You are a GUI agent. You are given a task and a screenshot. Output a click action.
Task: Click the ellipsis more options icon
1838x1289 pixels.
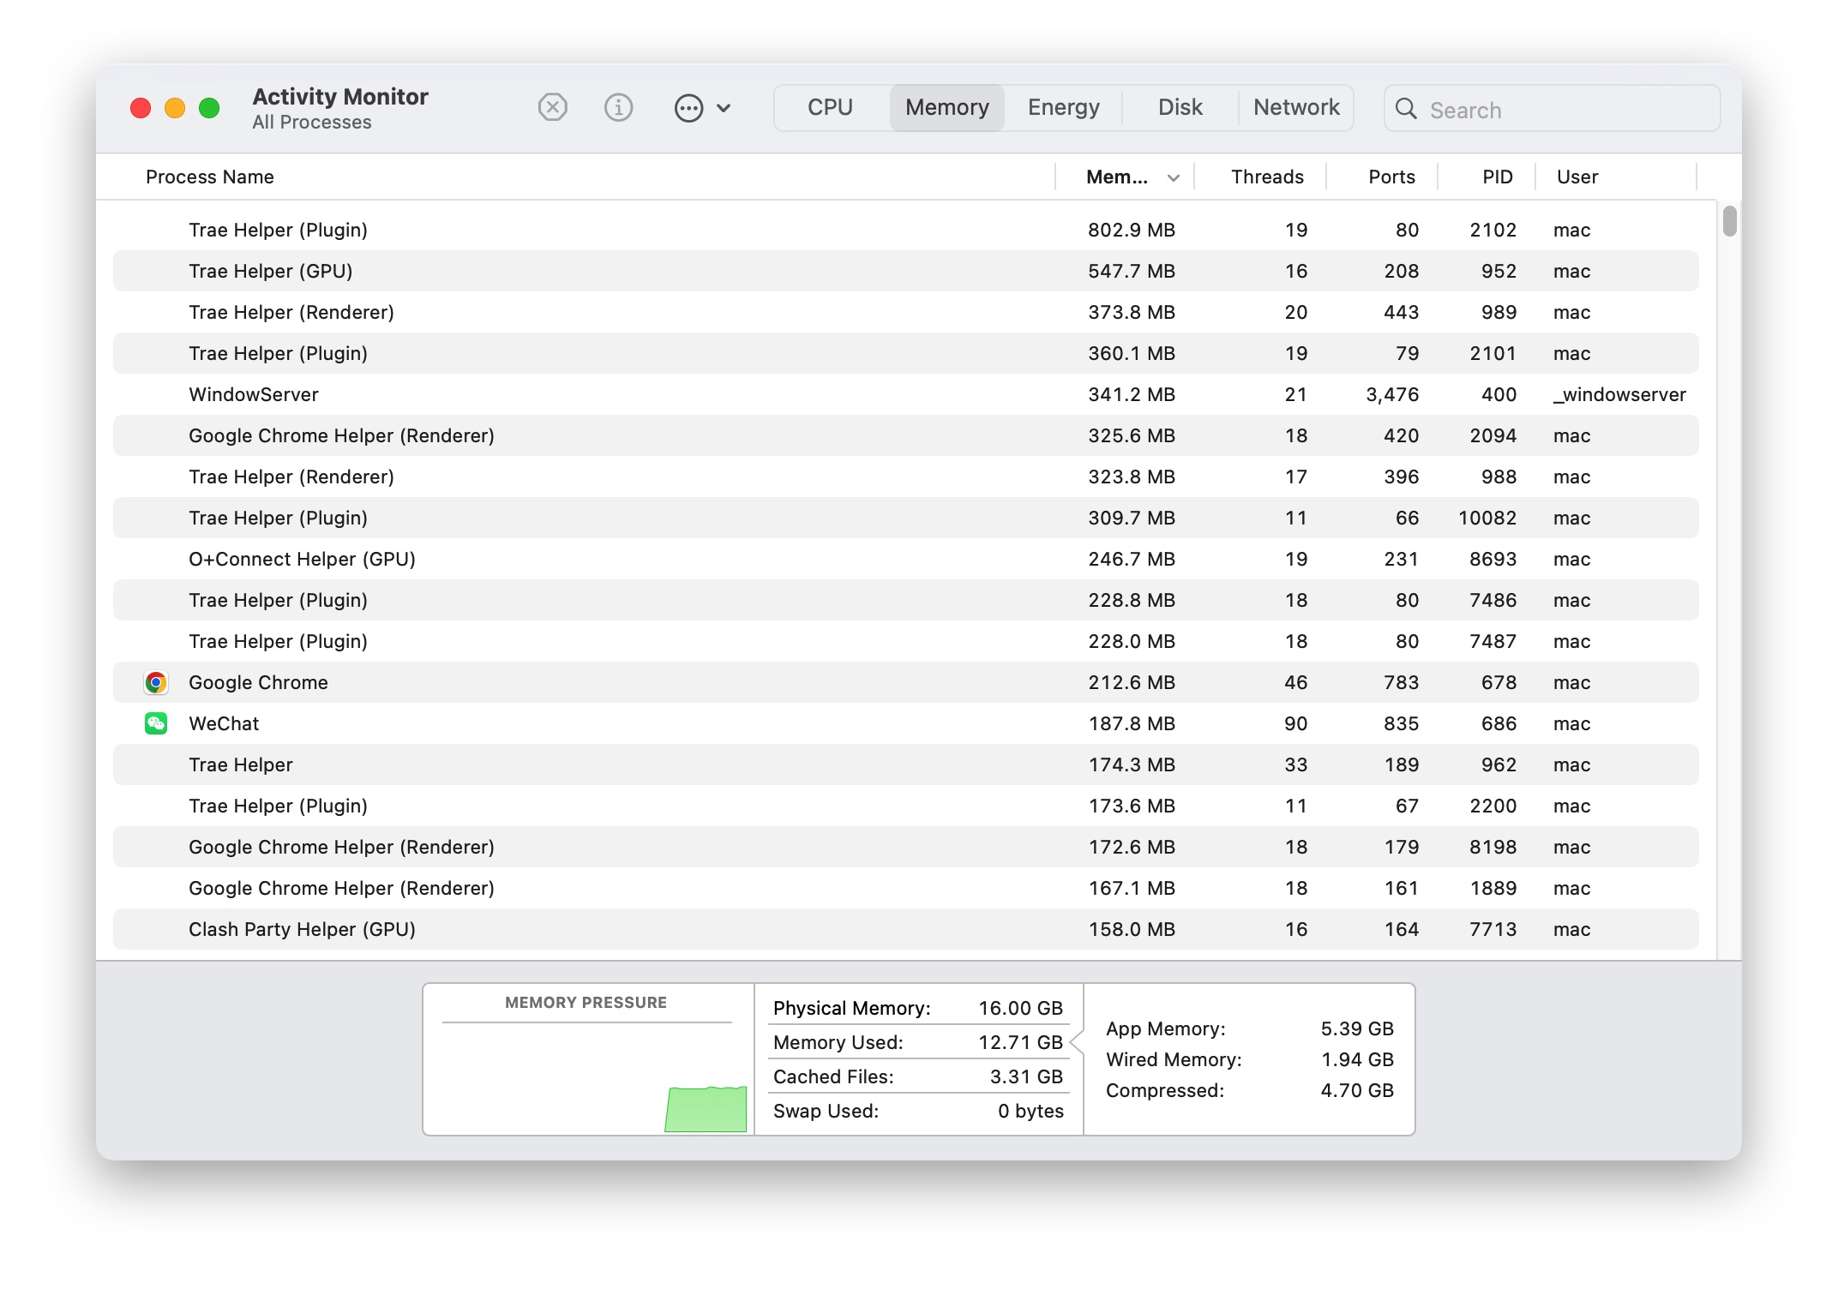(688, 108)
